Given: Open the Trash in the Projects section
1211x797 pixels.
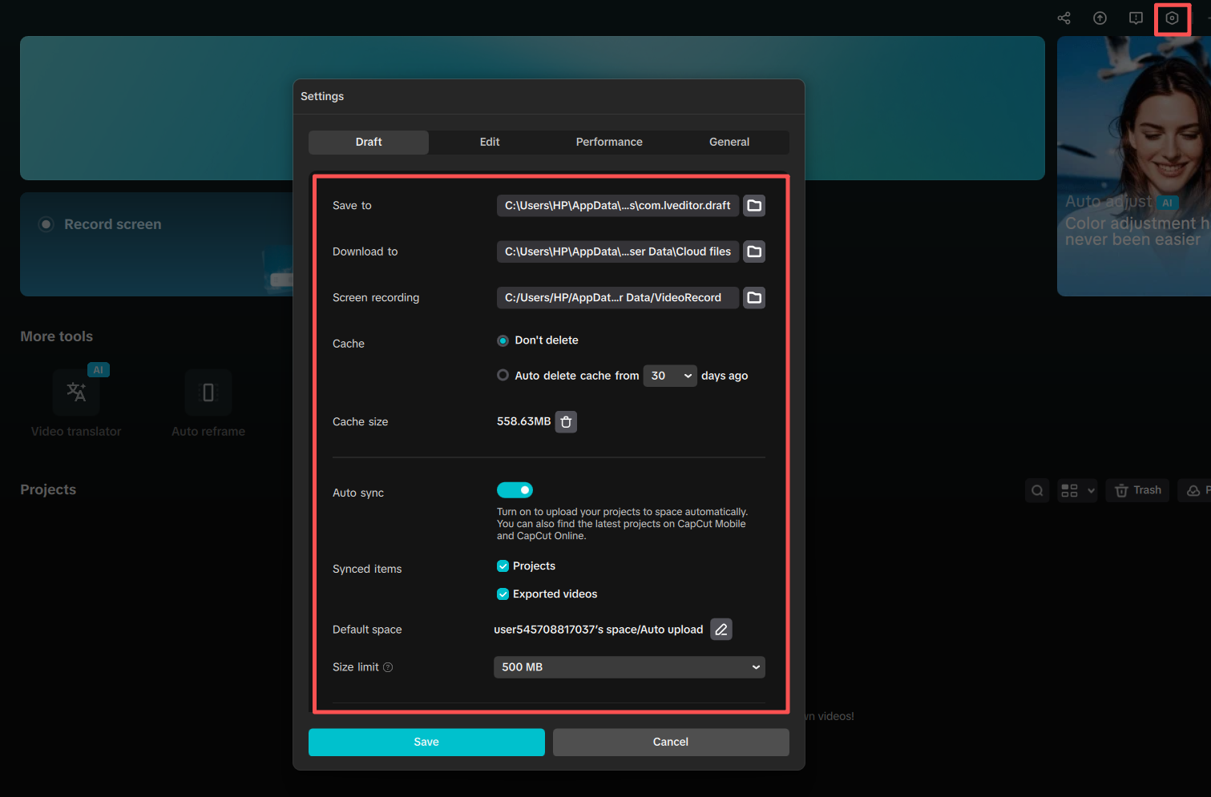Looking at the screenshot, I should point(1137,489).
